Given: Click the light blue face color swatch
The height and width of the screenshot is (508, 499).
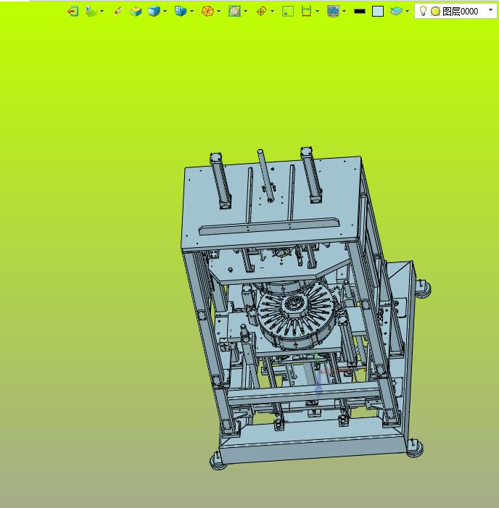Looking at the screenshot, I should [378, 12].
